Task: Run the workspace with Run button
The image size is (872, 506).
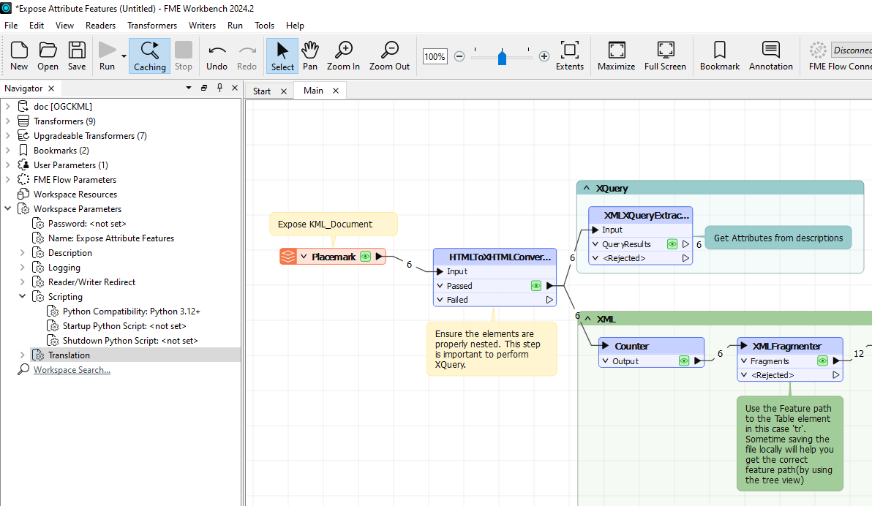Action: click(107, 56)
